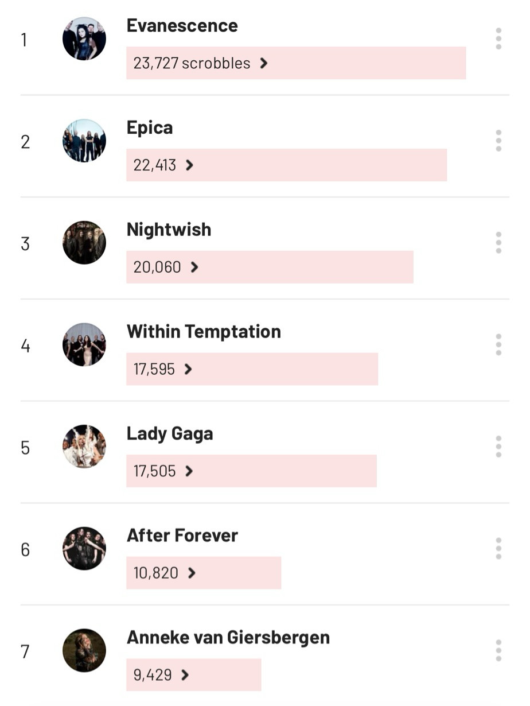Open the Lady Gaga artist link
530x706 pixels.
pos(170,434)
